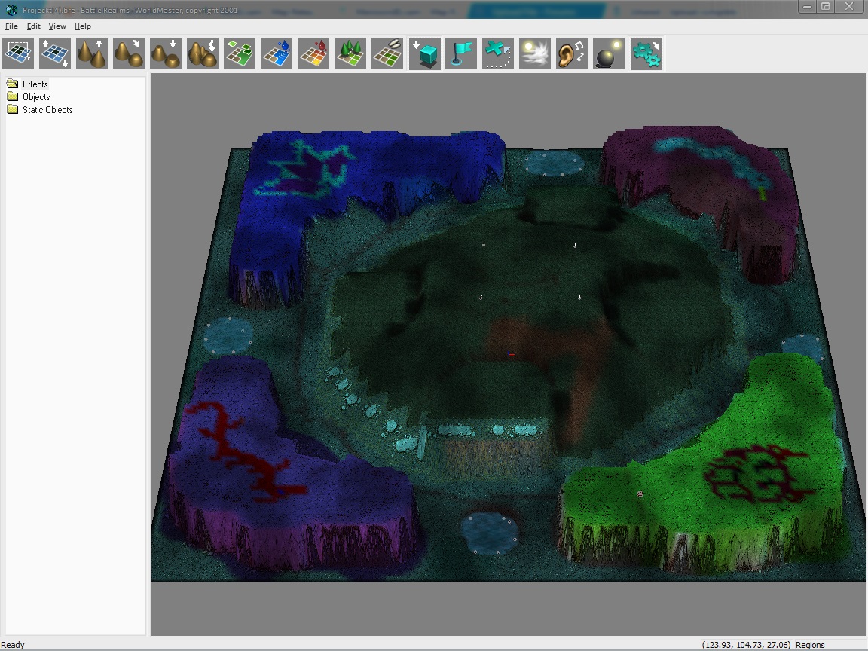This screenshot has width=868, height=651.
Task: Select the forest trees placement tool
Action: click(x=350, y=53)
